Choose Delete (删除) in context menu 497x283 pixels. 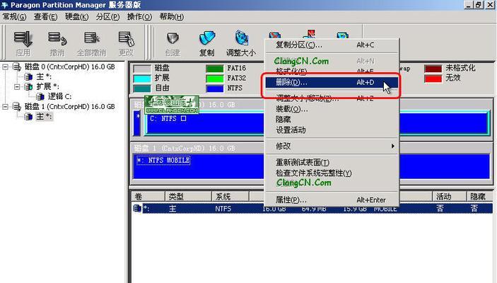(332, 83)
